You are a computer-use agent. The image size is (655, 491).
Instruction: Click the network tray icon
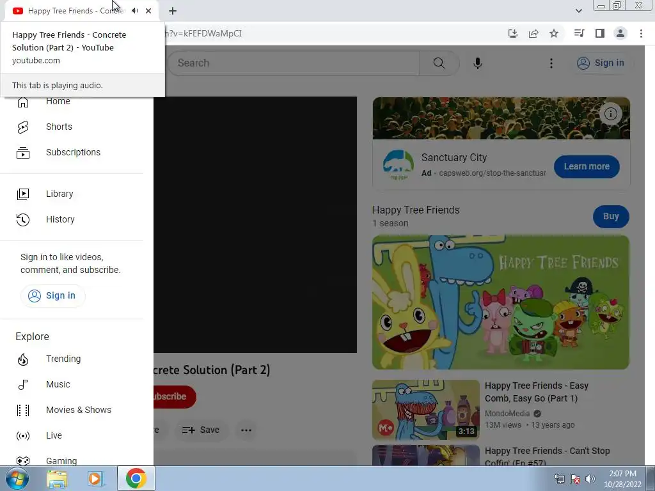point(559,479)
